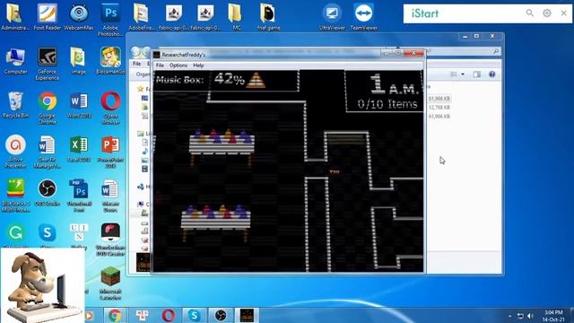The width and height of the screenshot is (574, 323).
Task: Click the orange "You" player marker
Action: (x=335, y=171)
